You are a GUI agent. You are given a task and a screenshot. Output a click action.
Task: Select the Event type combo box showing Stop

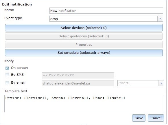[106, 19]
